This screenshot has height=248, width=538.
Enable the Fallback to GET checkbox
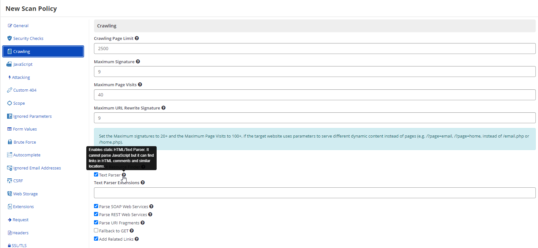coord(96,230)
